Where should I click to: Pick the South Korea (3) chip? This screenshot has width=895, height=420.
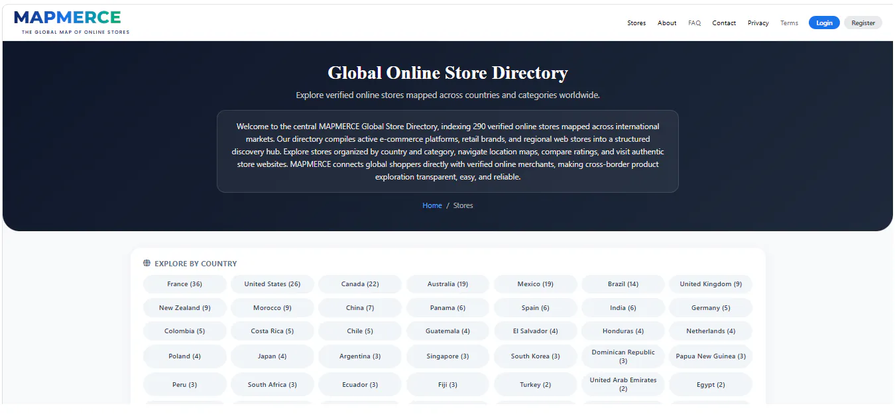[x=535, y=356]
